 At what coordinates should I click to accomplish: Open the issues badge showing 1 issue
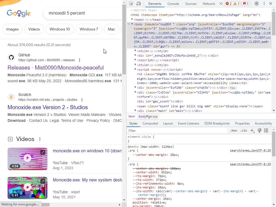click(x=246, y=4)
